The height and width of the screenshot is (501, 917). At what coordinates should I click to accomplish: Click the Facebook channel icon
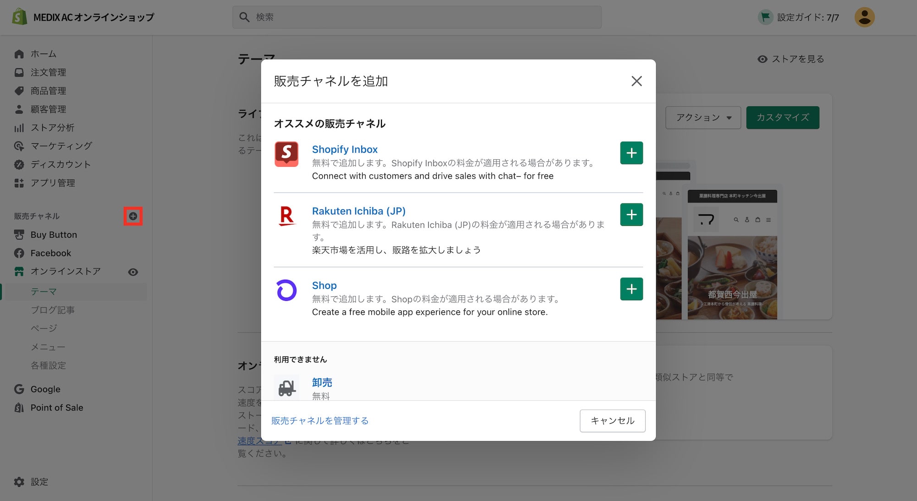[x=19, y=253]
